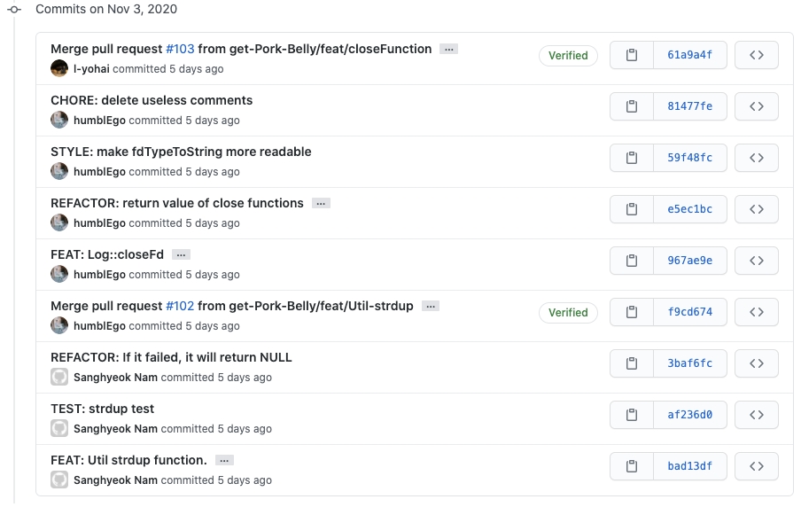Copy full SHA for commit 81477fe

pos(632,106)
